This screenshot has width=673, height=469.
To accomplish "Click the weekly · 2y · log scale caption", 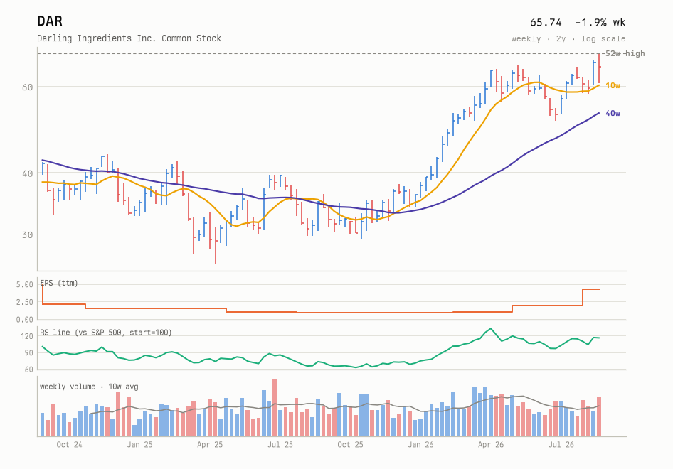I will [x=568, y=38].
